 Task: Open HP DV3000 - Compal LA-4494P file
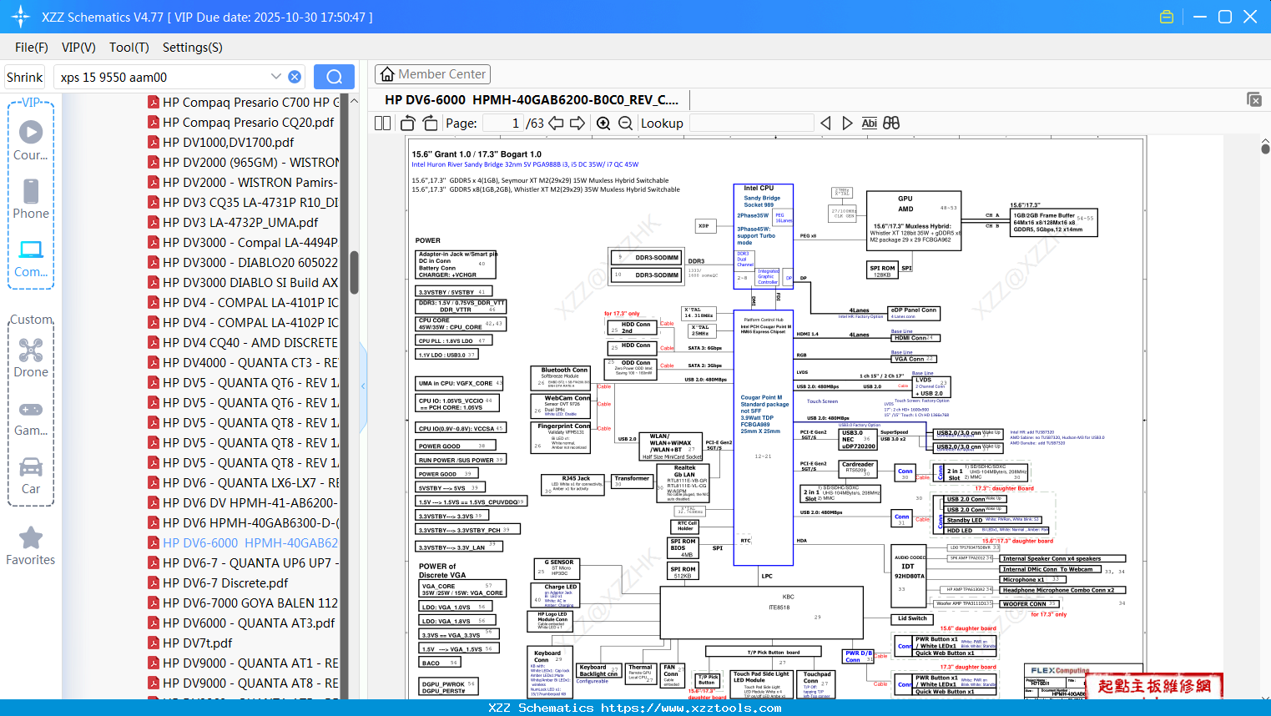pyautogui.click(x=243, y=243)
